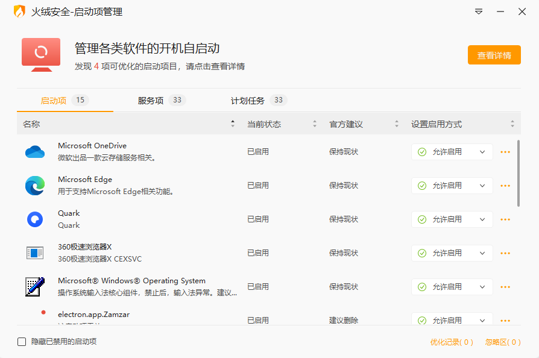Open more options for Windows Operating System row
Screen dimensions: 539x358
[505, 287]
